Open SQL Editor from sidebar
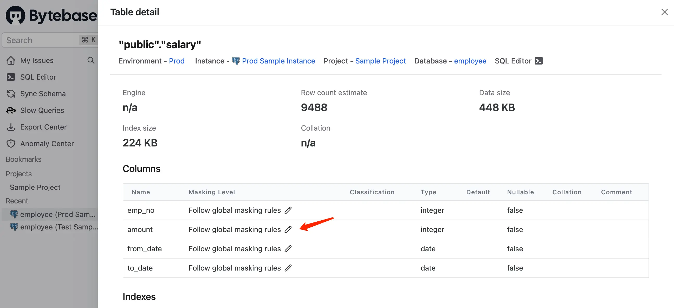 pyautogui.click(x=38, y=77)
